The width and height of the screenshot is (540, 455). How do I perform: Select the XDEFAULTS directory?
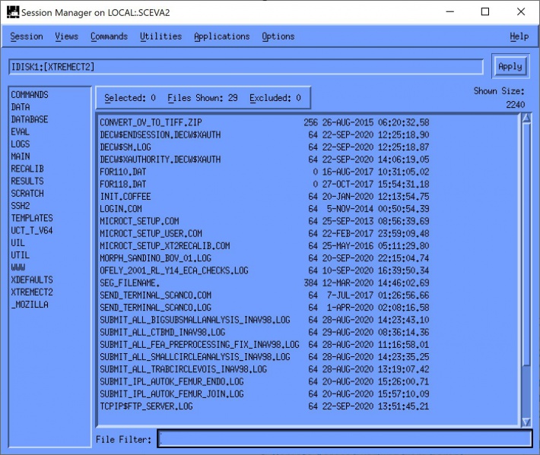pos(32,280)
